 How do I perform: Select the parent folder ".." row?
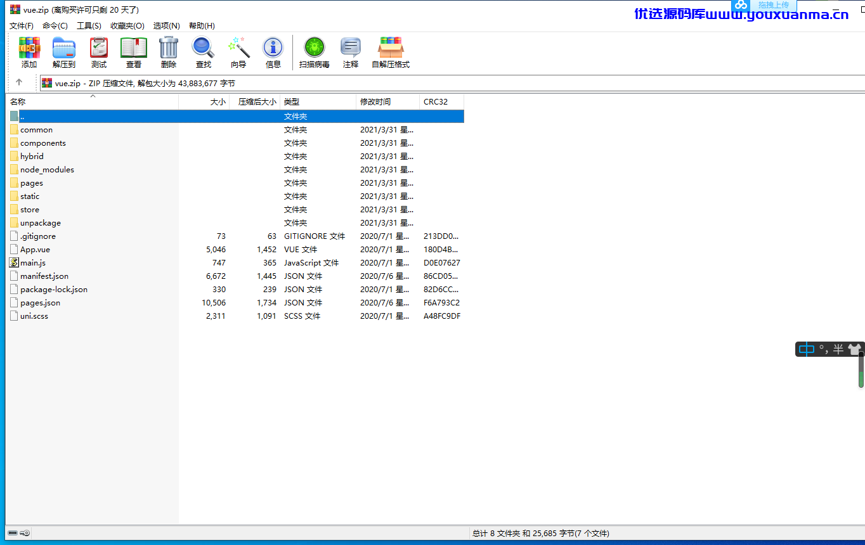click(235, 116)
